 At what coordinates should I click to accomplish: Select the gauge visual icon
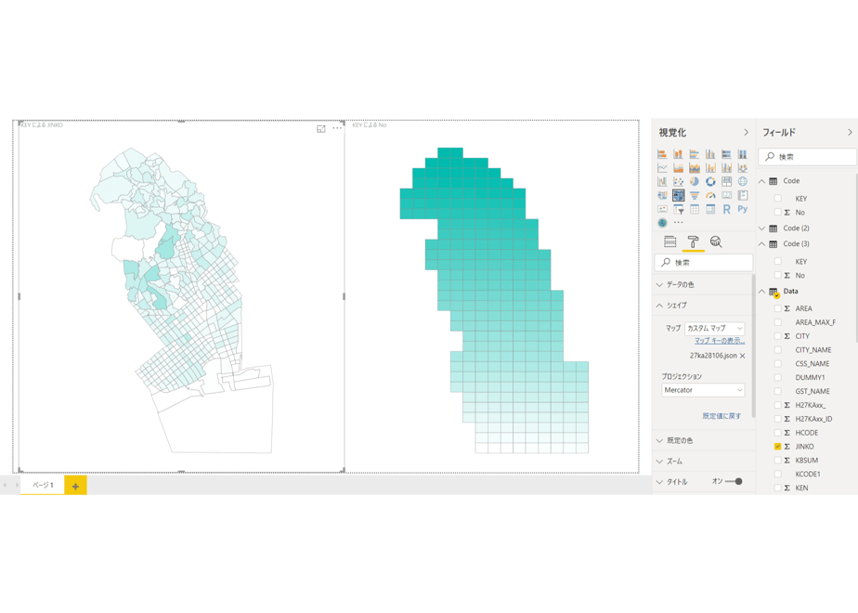coord(710,195)
